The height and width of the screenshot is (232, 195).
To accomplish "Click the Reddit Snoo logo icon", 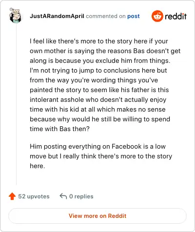I will [x=157, y=16].
